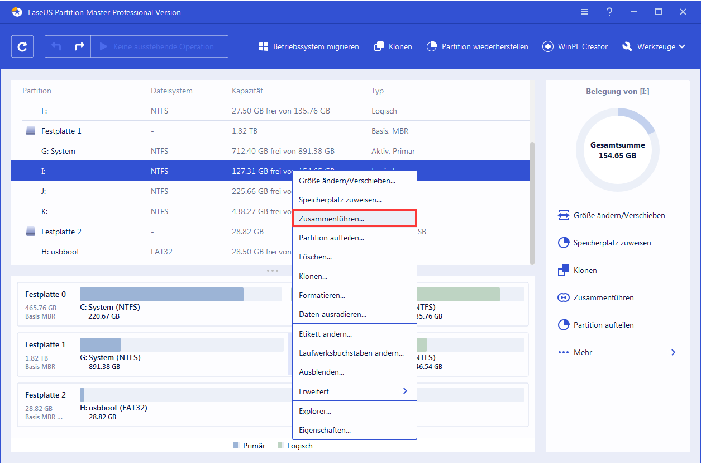Select Löschen in the context menu
This screenshot has height=463, width=701.
(355, 257)
